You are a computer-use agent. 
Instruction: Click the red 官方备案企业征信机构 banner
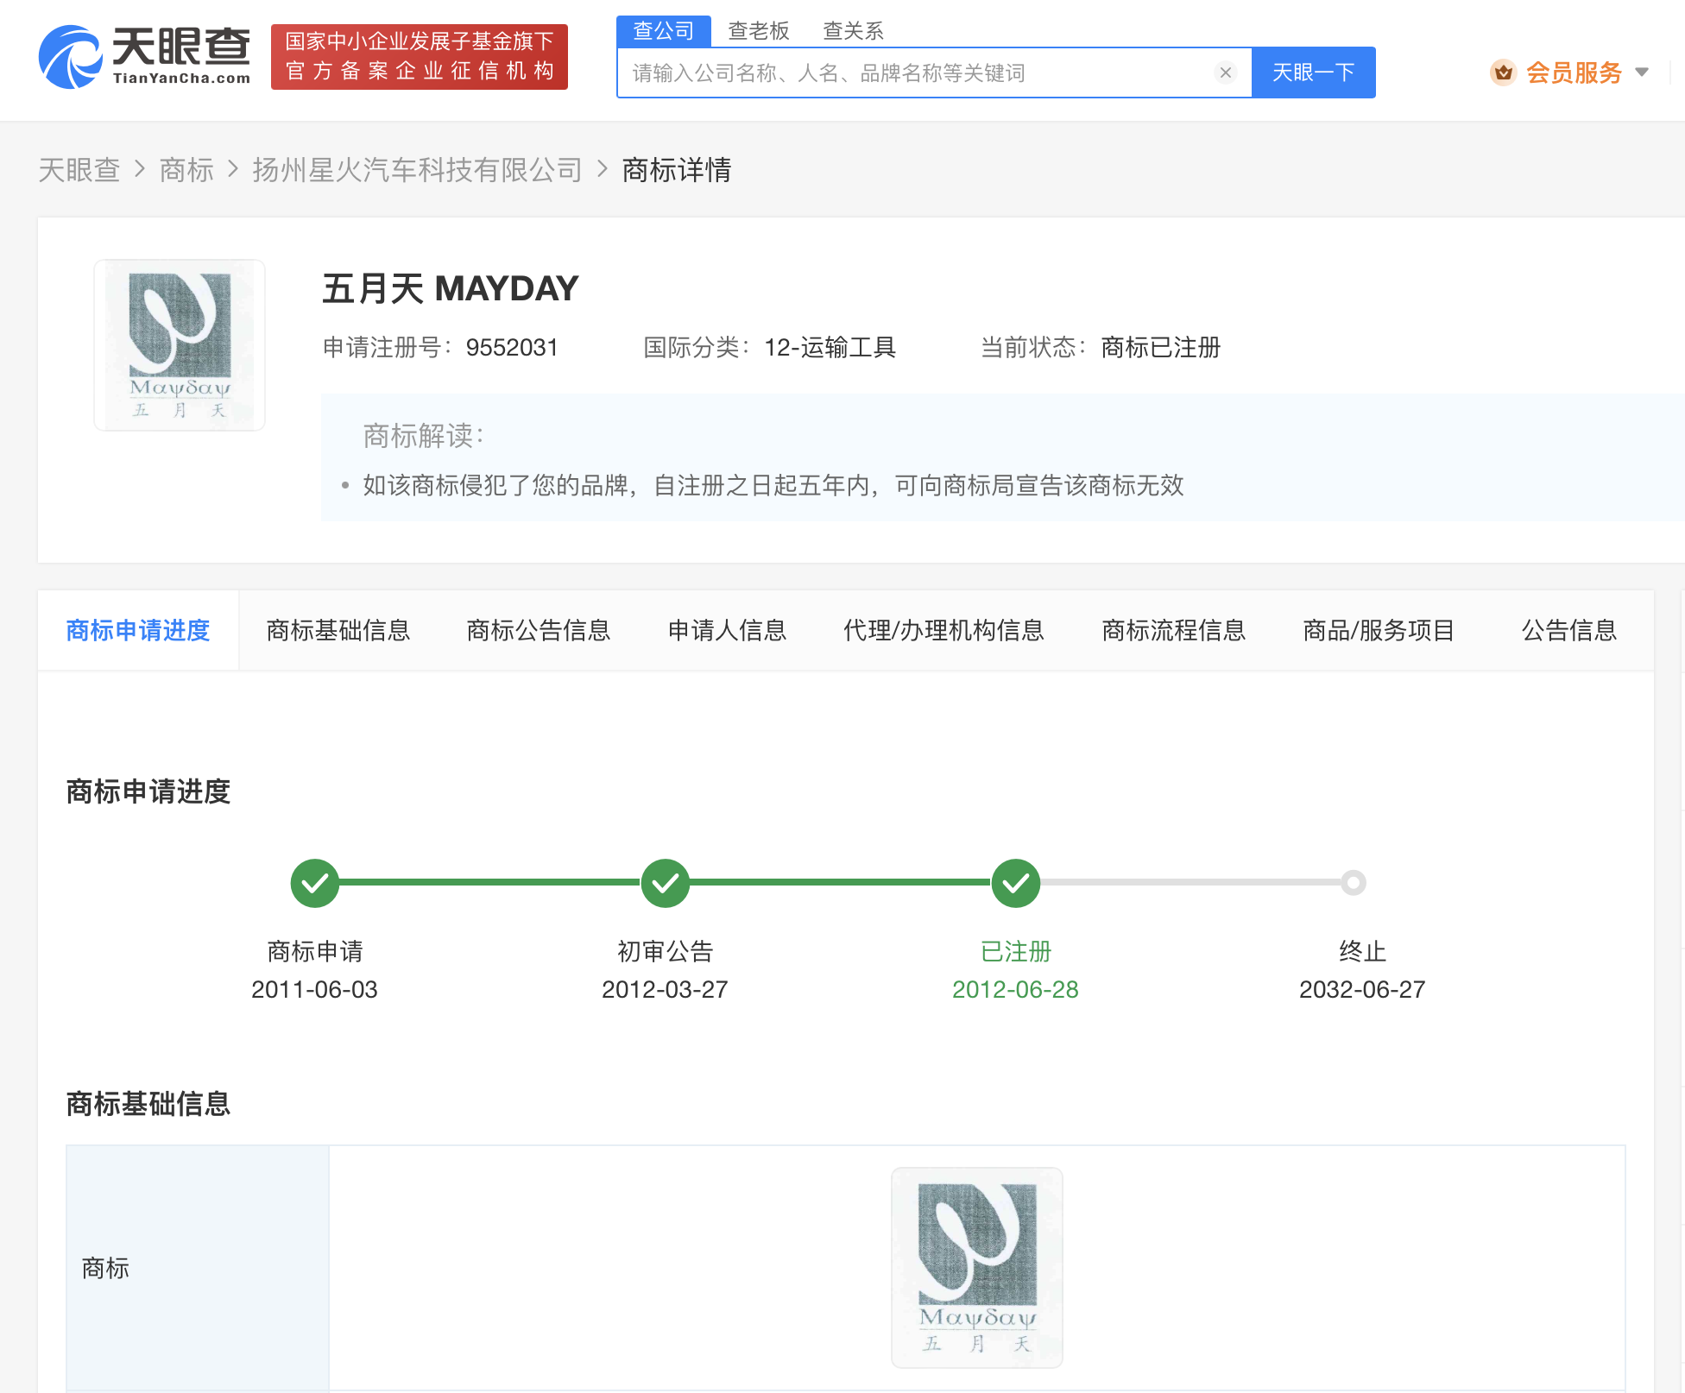tap(420, 57)
